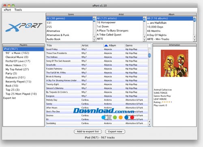
Task: Select the track After Hours
Action: click(x=97, y=108)
